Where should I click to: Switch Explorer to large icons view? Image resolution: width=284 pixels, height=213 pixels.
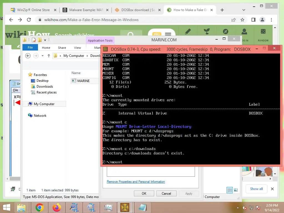click(x=236, y=190)
